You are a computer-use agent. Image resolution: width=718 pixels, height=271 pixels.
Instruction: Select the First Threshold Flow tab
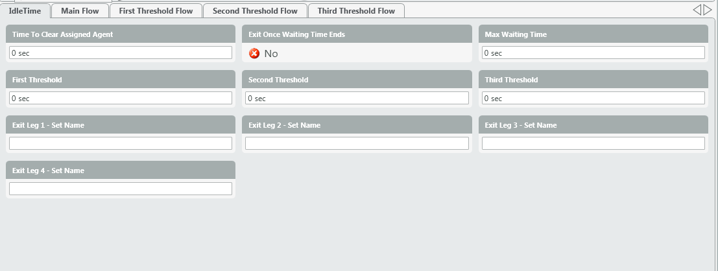tap(156, 11)
